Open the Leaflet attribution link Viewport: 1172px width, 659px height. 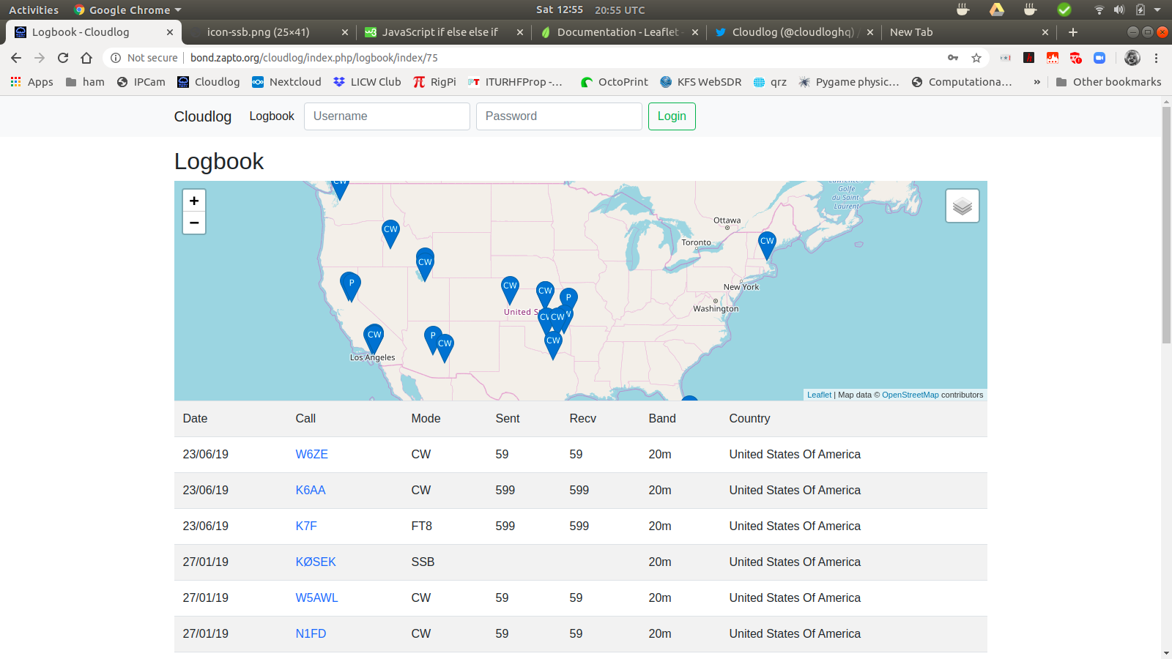[x=819, y=395]
